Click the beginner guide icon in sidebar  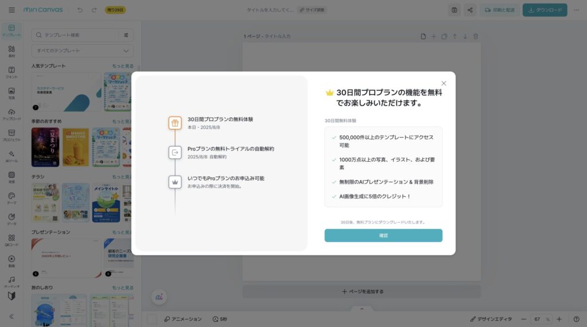click(11, 296)
